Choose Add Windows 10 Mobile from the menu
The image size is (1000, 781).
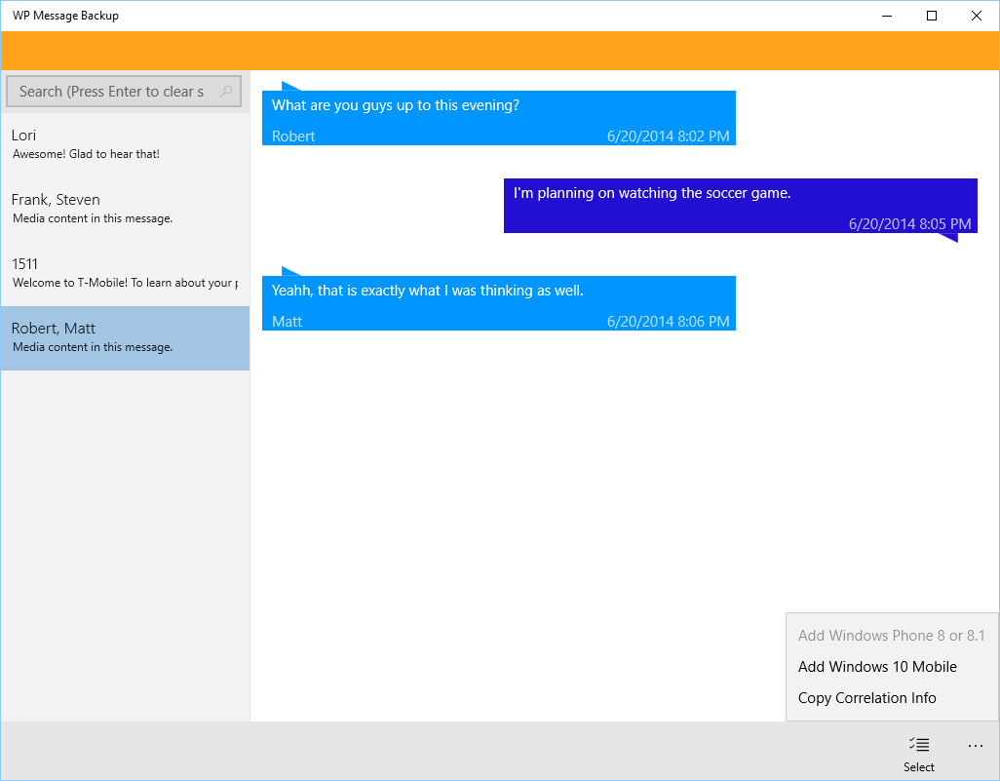876,666
